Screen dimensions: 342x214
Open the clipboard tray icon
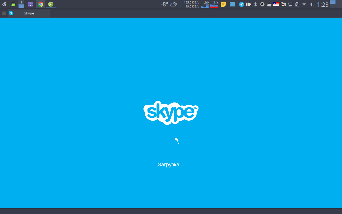[297, 4]
